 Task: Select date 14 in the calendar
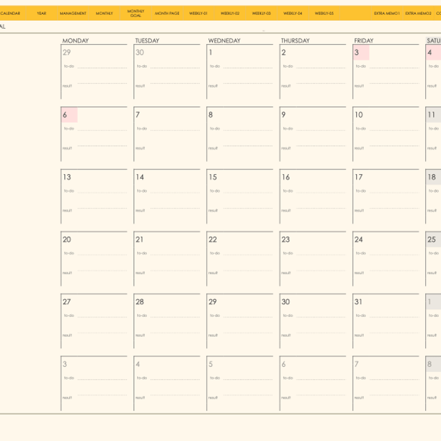[x=140, y=177]
